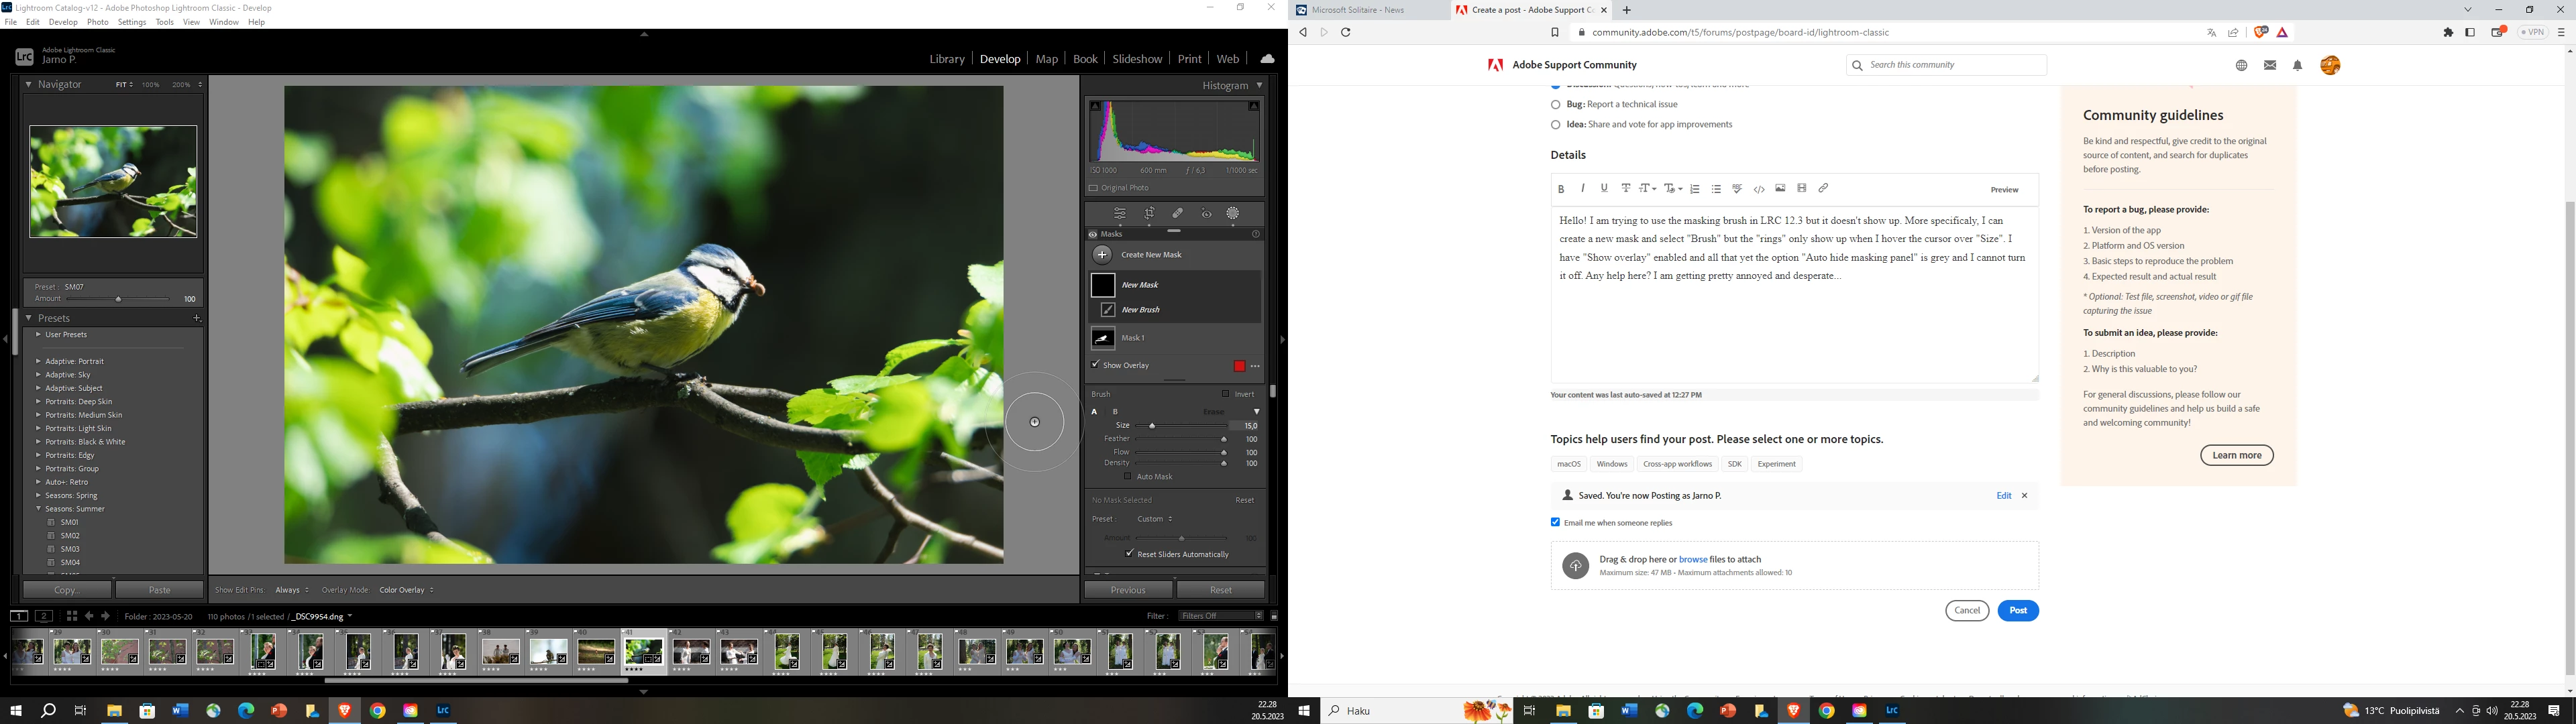This screenshot has height=724, width=2576.
Task: Collapse the Seasons: Summer preset group
Action: point(38,509)
